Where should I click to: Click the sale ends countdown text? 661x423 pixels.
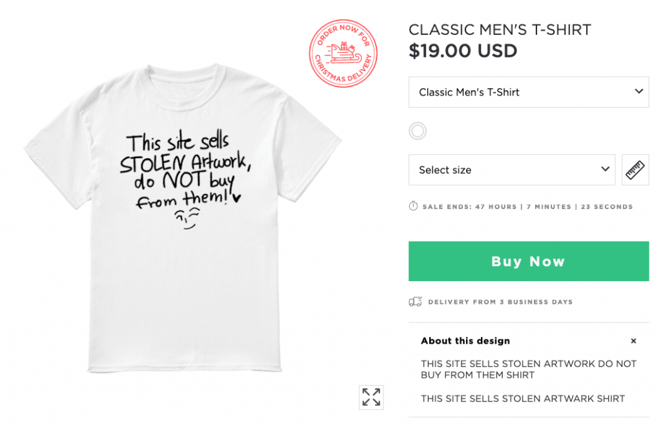click(x=527, y=207)
